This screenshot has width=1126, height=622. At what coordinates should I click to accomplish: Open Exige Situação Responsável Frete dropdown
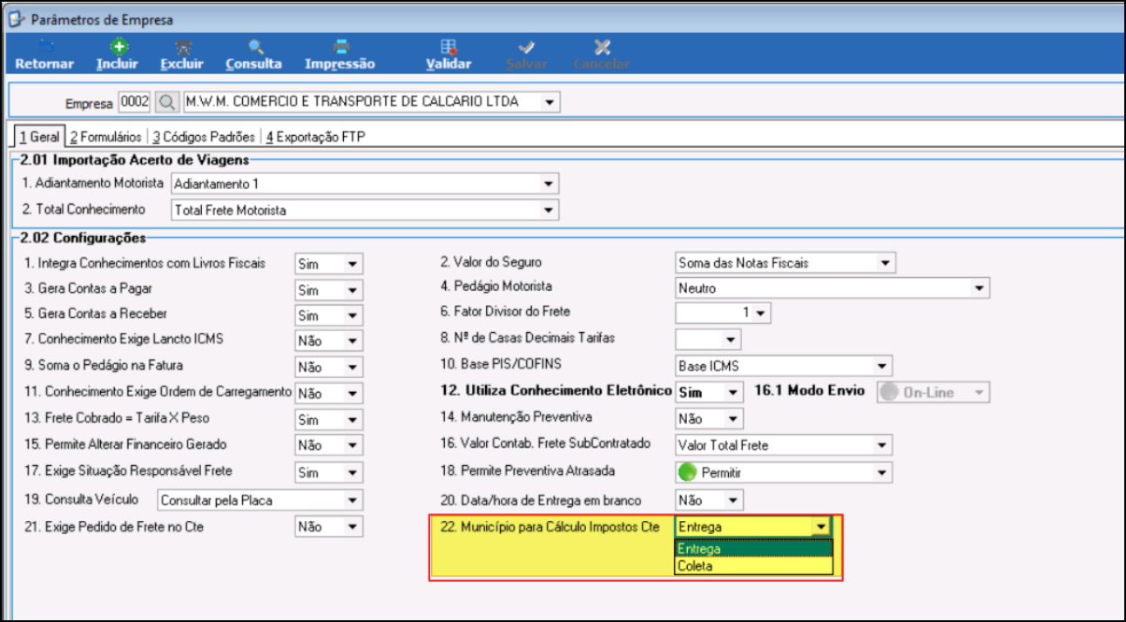(x=353, y=472)
